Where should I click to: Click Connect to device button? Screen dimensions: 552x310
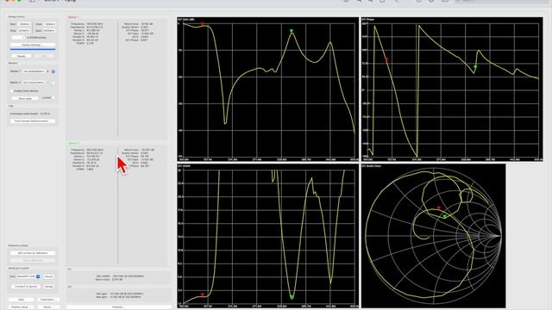click(26, 287)
